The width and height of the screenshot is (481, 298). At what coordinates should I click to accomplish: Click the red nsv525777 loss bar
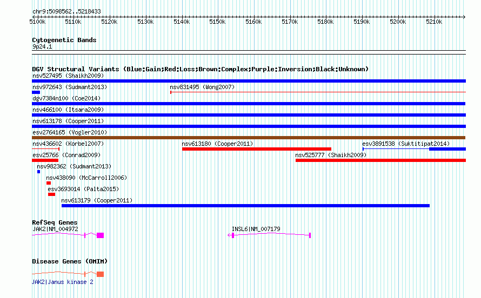click(x=380, y=160)
